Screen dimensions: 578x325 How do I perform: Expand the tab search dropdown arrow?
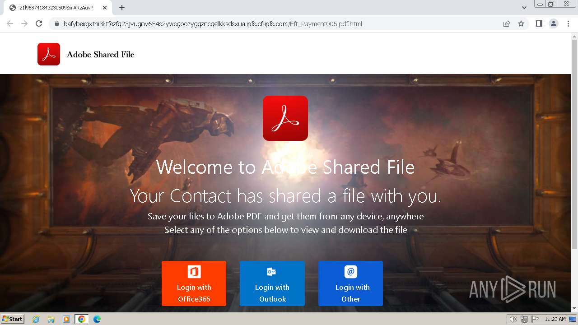pyautogui.click(x=524, y=8)
